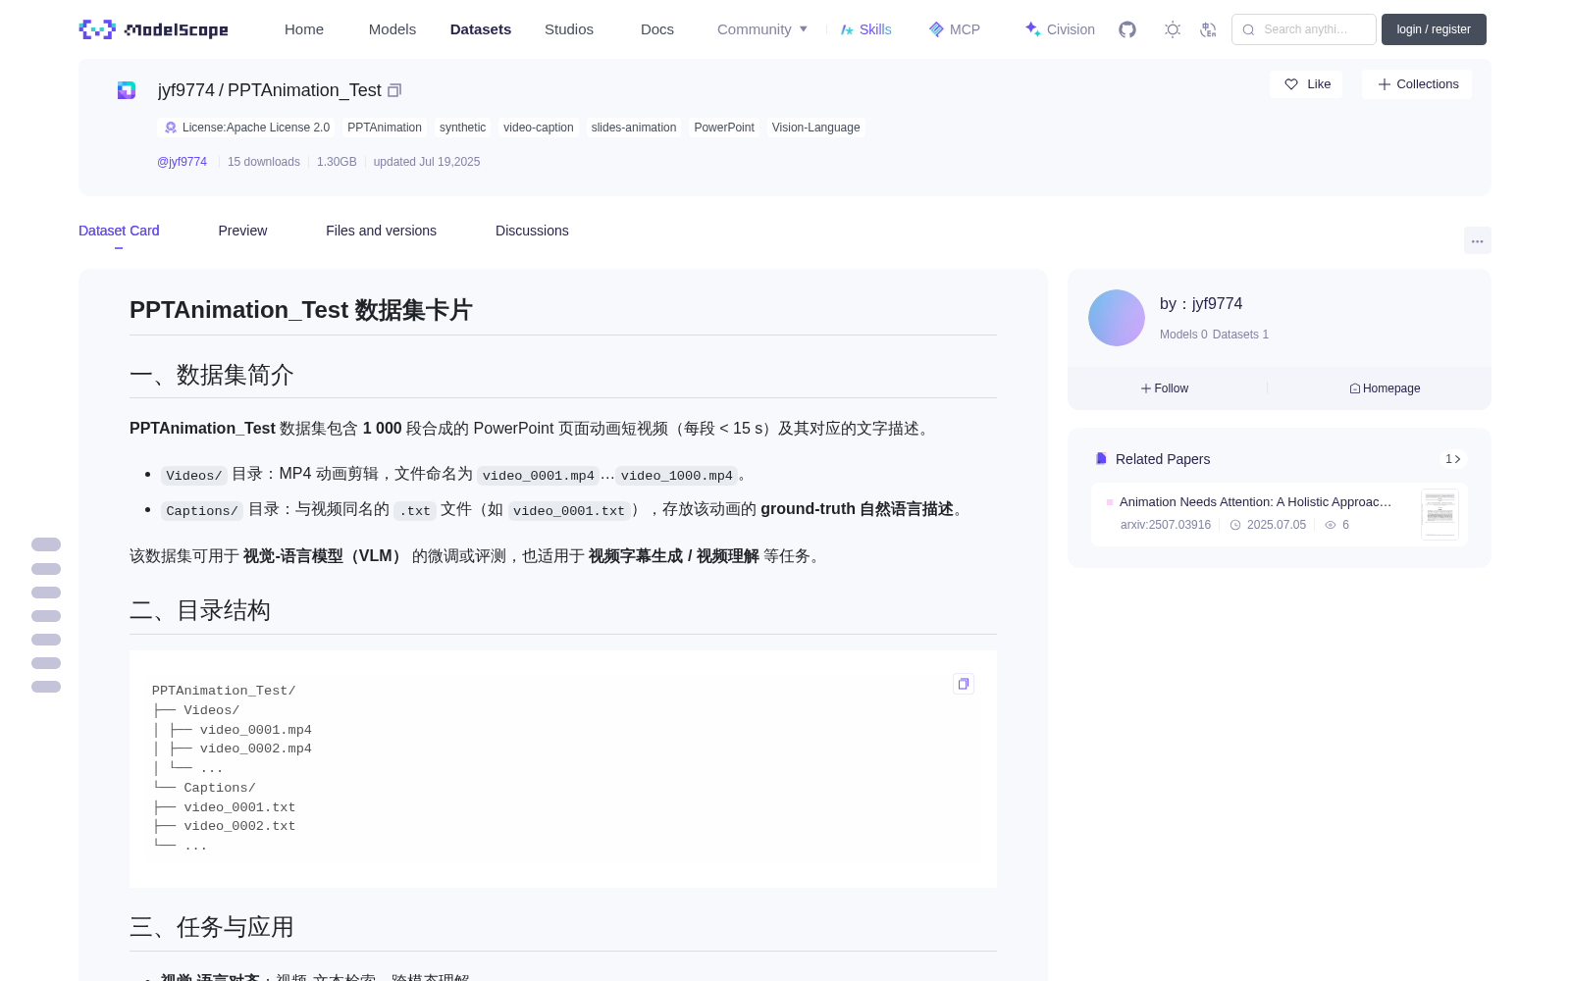Click the login / register button
The image size is (1570, 981).
pyautogui.click(x=1434, y=29)
